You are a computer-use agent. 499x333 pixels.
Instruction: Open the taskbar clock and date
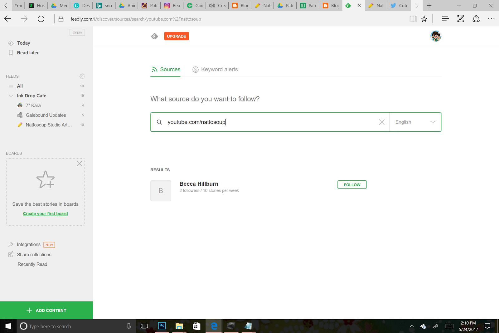468,326
